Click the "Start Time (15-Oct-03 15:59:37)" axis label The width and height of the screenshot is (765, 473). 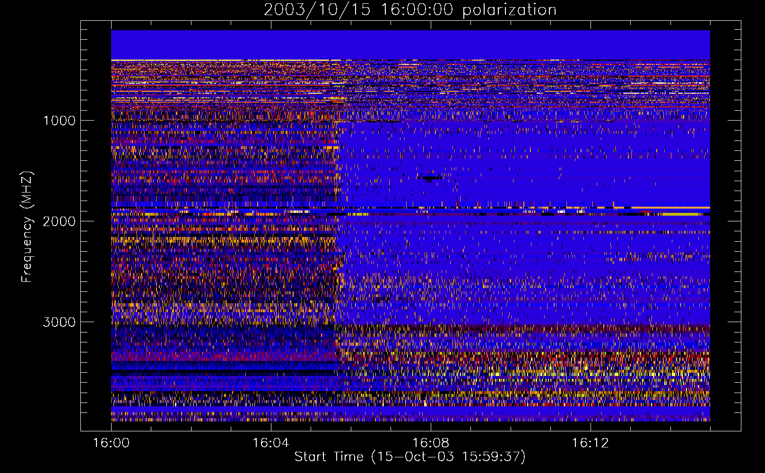[x=410, y=457]
